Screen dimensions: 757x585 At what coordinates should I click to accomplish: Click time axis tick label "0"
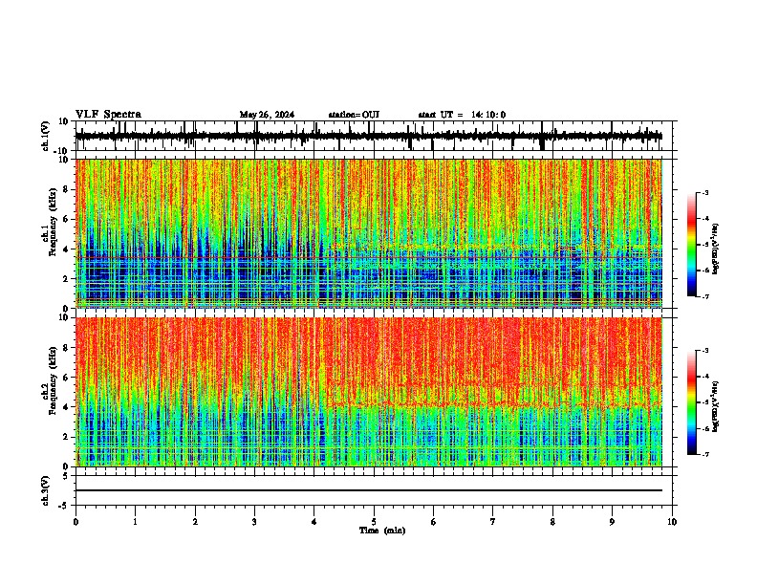76,522
